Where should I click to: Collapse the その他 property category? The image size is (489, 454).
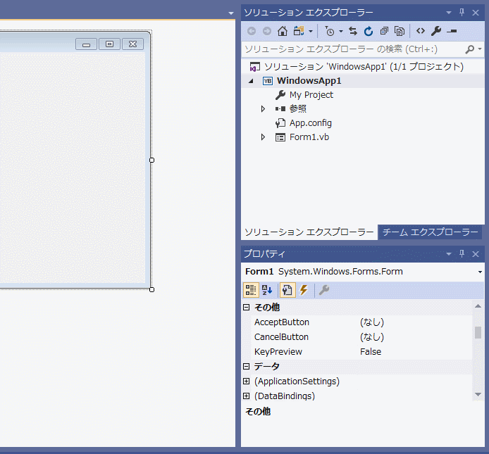(247, 308)
